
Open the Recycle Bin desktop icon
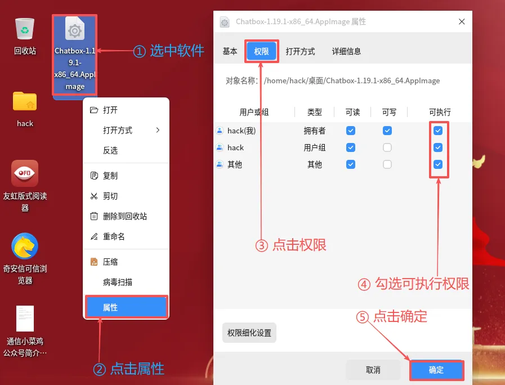click(25, 29)
